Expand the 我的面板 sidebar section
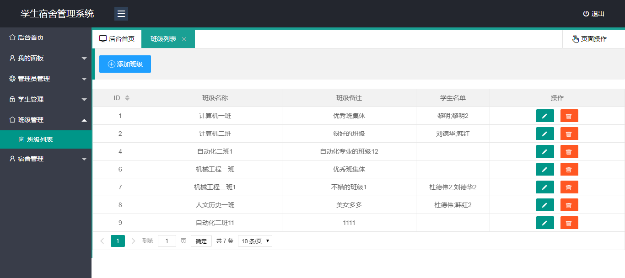Viewport: 625px width, 278px height. [46, 58]
